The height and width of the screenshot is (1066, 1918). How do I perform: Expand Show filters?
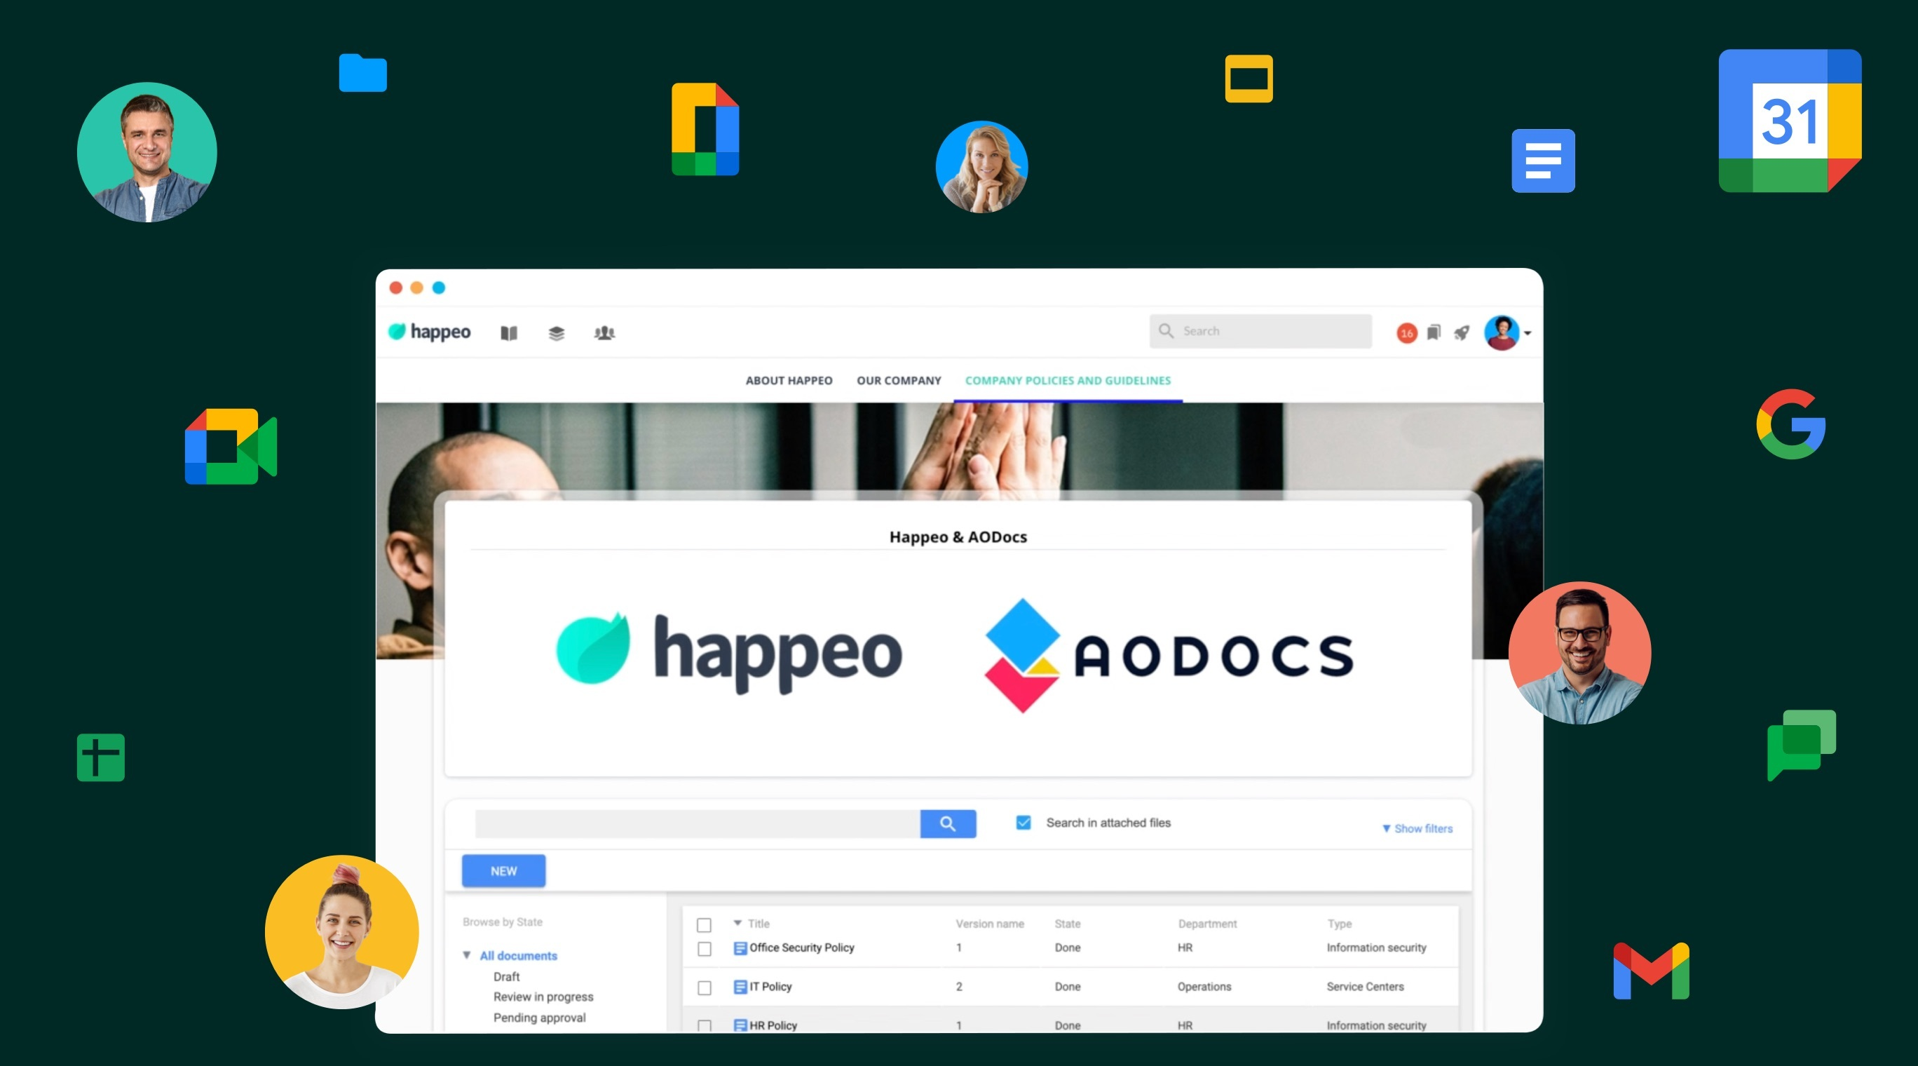pos(1417,828)
